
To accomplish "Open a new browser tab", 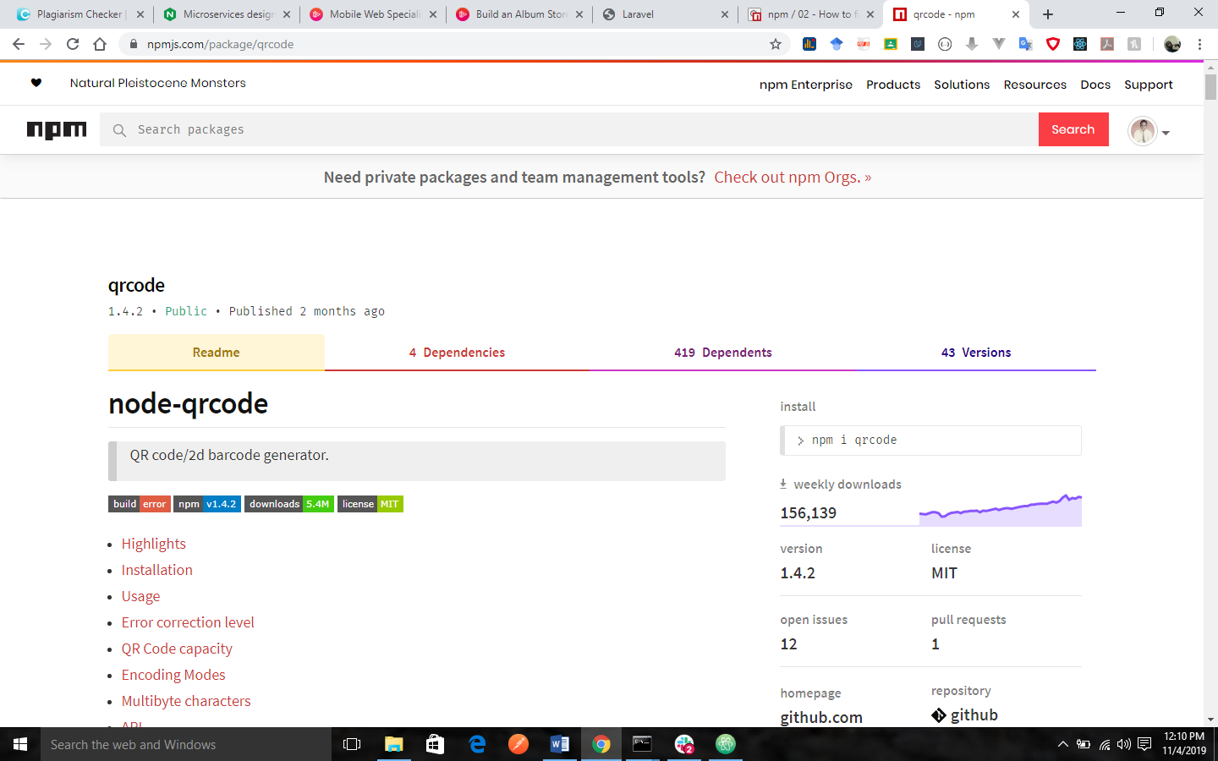I will point(1048,14).
